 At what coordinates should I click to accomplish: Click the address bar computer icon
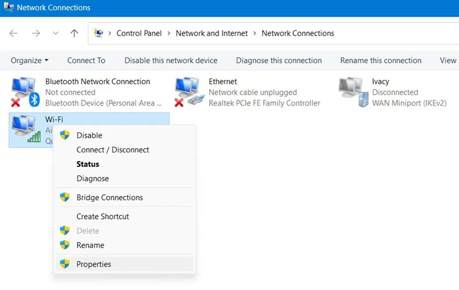pyautogui.click(x=98, y=33)
